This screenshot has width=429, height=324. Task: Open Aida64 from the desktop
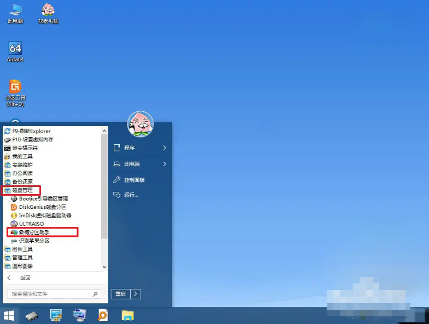click(15, 50)
